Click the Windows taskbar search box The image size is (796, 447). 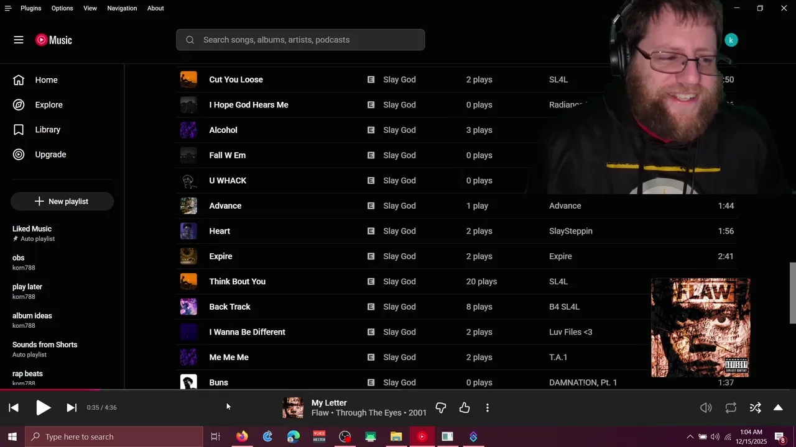[114, 436]
